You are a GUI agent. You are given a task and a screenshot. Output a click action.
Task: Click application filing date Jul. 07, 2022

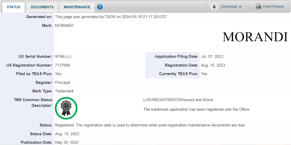212,57
